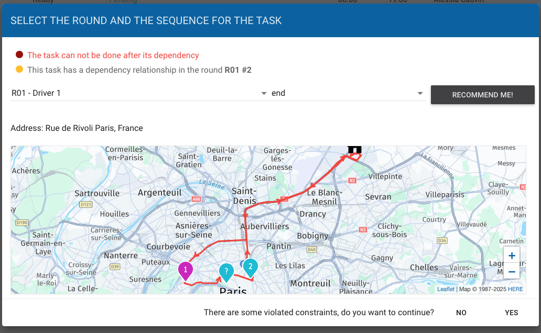Image resolution: width=541 pixels, height=333 pixels.
Task: Open the R01 - Driver 1 round dropdown
Action: point(139,93)
